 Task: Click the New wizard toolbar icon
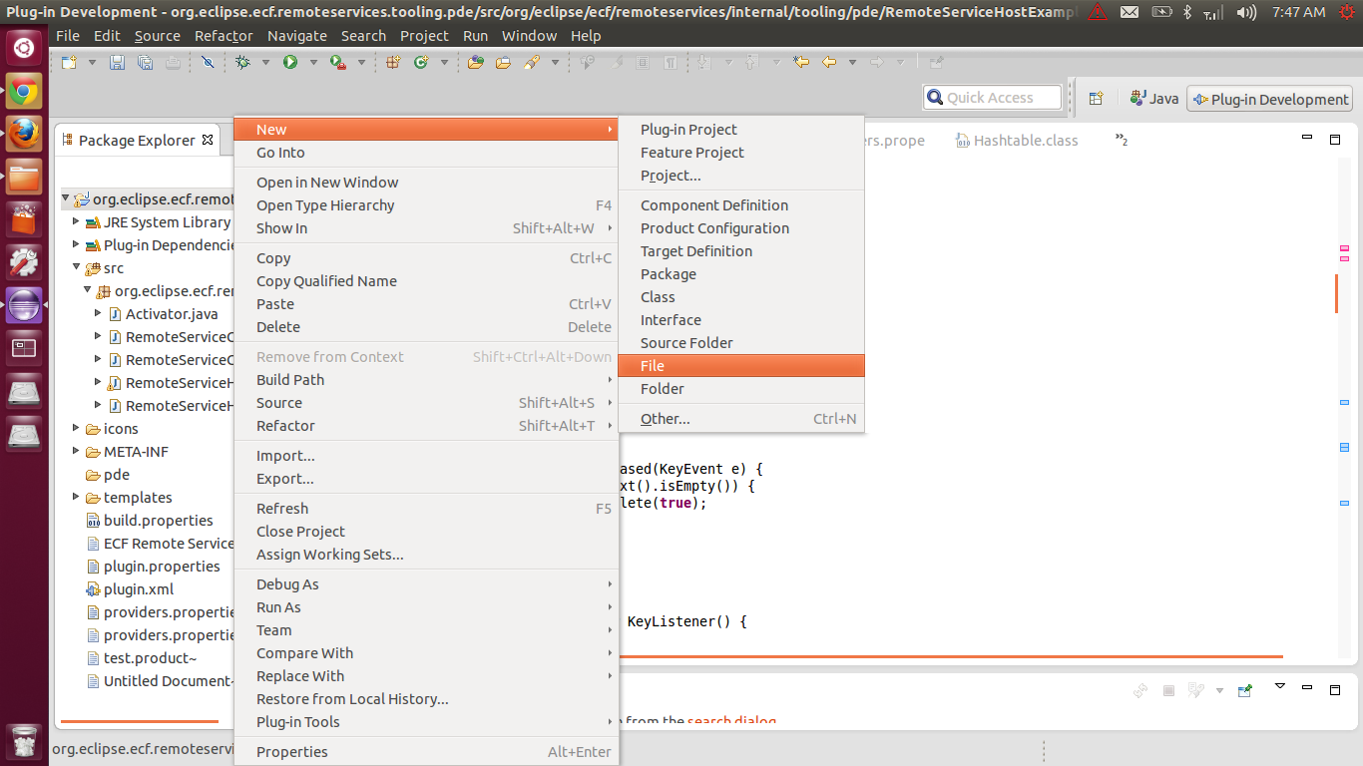click(x=69, y=62)
